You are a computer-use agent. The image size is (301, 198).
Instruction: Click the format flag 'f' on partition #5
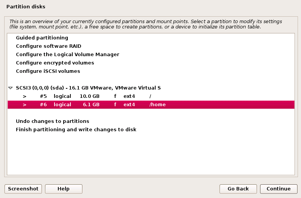coord(115,96)
